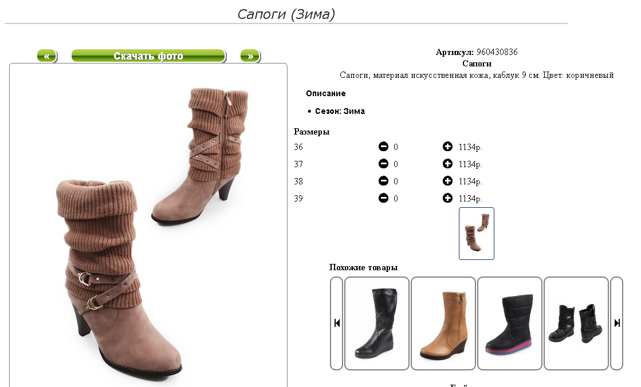Open the black leather tall boot
Screen dimensions: 641x387
(377, 323)
